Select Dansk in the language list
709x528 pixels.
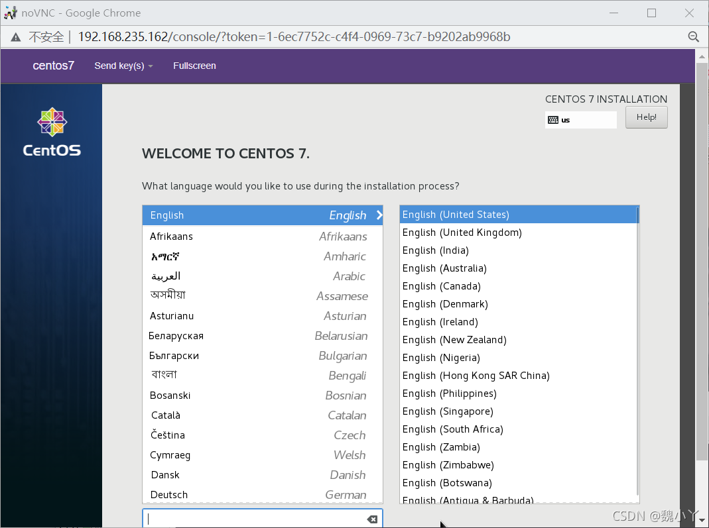(263, 475)
